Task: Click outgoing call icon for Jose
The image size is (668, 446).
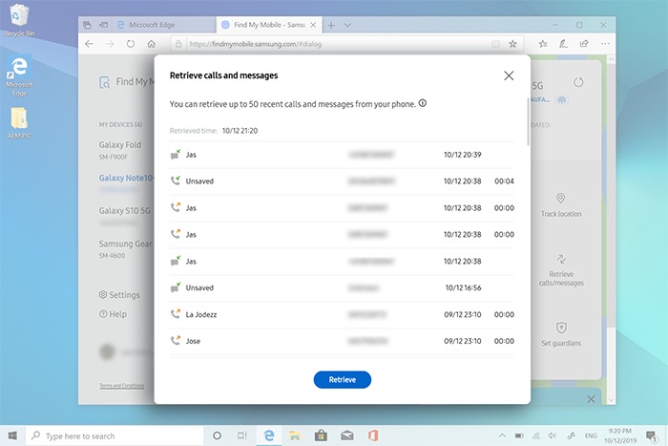Action: tap(175, 341)
